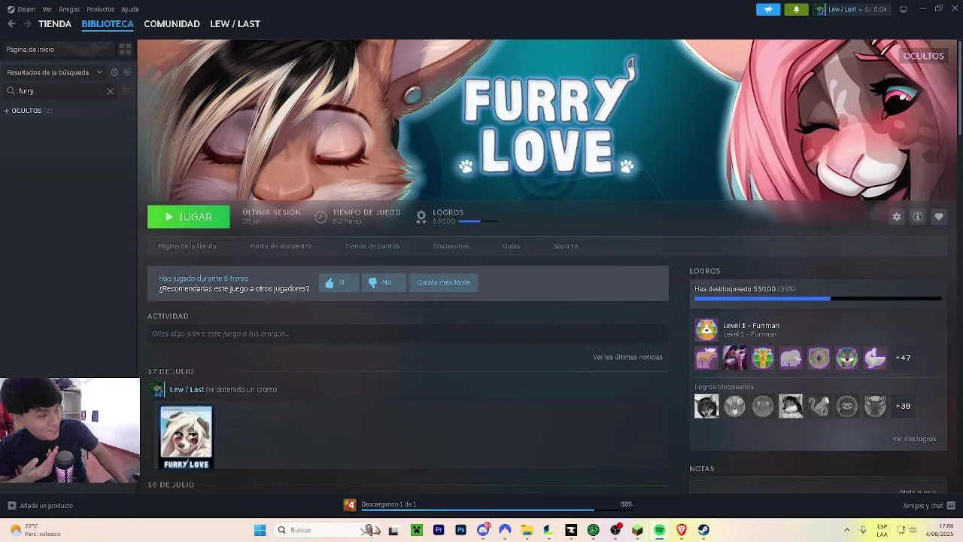Open Photoshop from the taskbar
Screen dimensions: 963x542
pos(460,530)
